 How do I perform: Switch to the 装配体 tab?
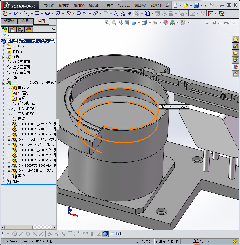pyautogui.click(x=9, y=21)
